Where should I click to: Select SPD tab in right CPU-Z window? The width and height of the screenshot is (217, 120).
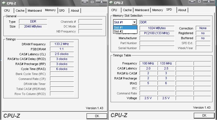pyautogui.click(x=169, y=10)
